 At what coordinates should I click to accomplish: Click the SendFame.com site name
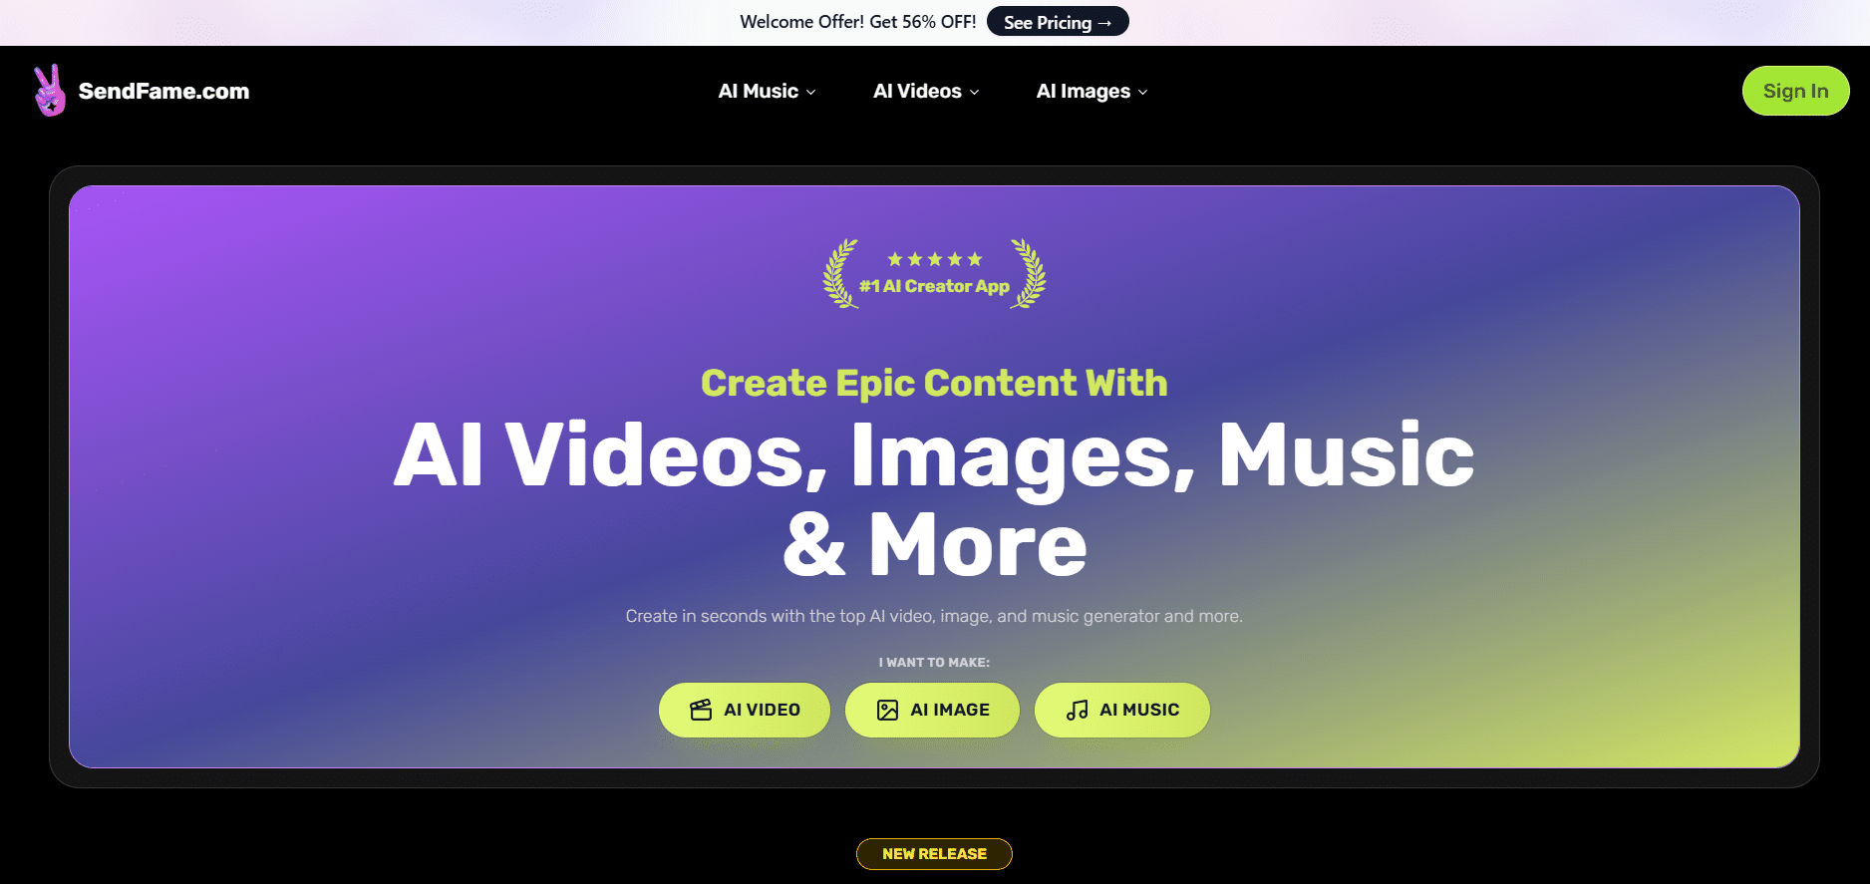pyautogui.click(x=163, y=91)
